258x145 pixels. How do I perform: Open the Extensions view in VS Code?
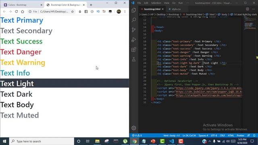pyautogui.click(x=134, y=50)
